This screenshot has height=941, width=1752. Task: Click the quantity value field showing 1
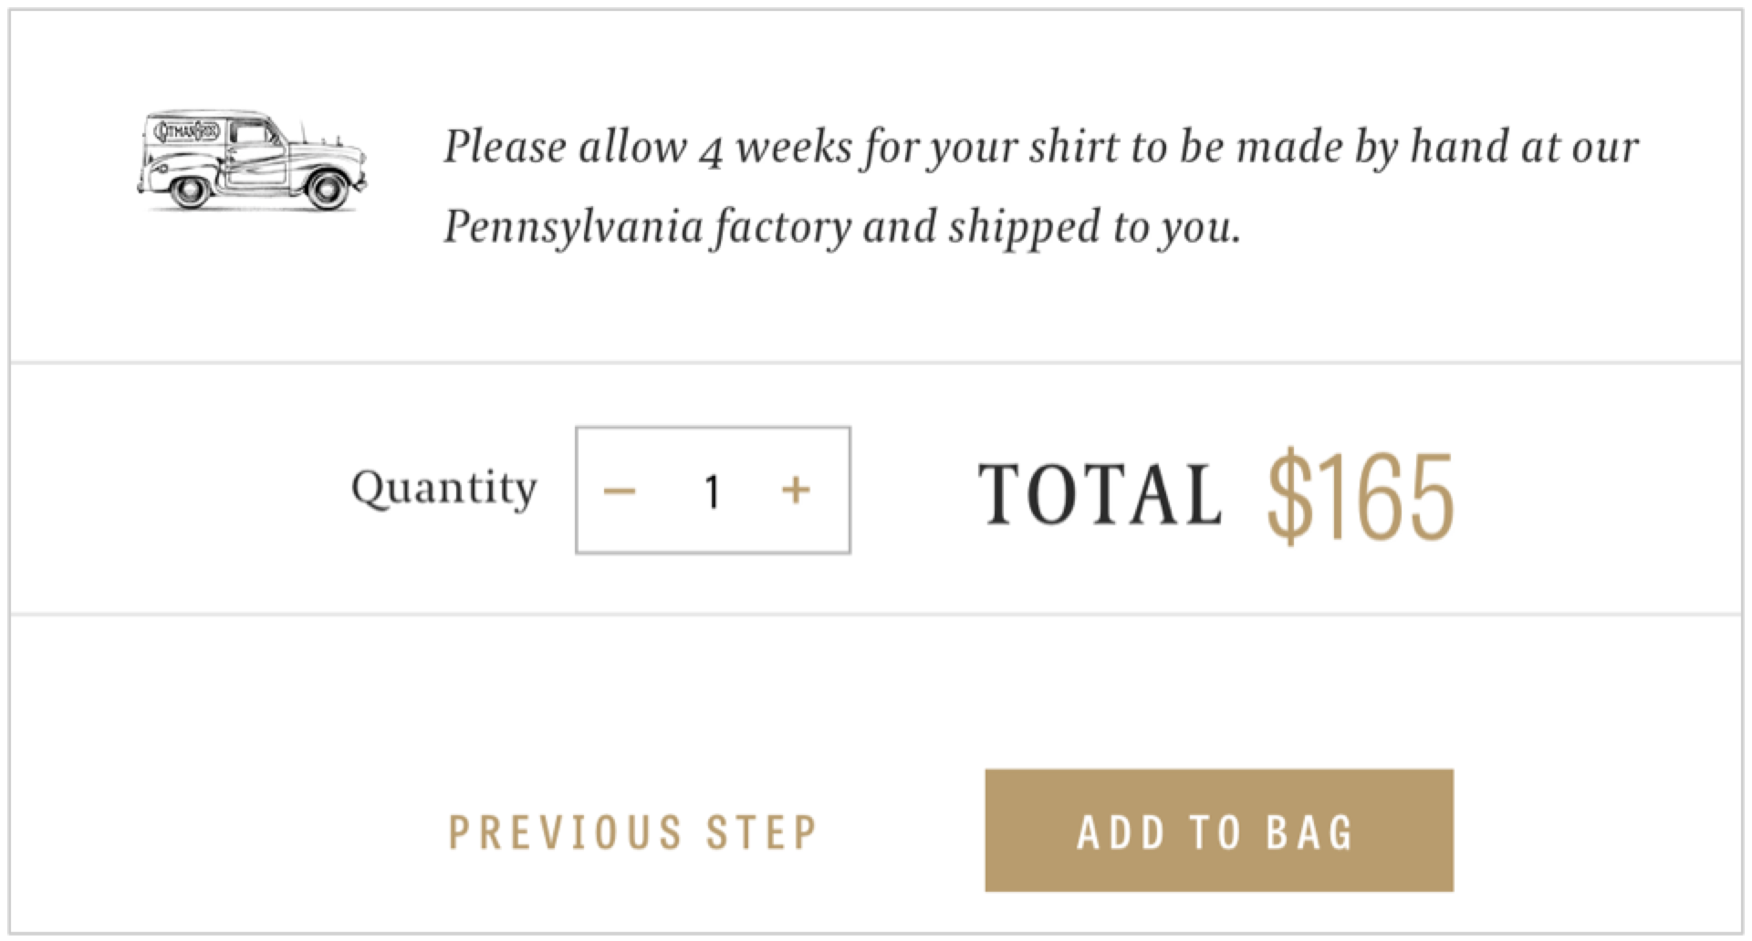(x=712, y=491)
